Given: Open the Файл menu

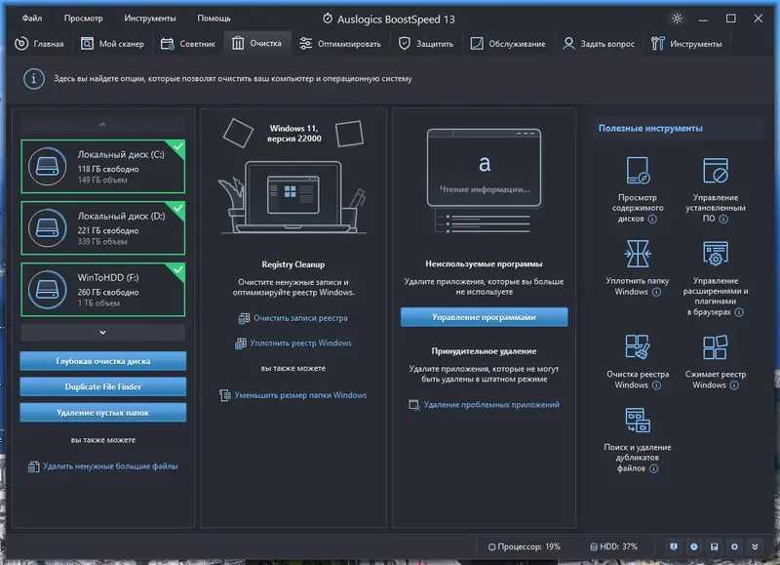Looking at the screenshot, I should point(32,19).
